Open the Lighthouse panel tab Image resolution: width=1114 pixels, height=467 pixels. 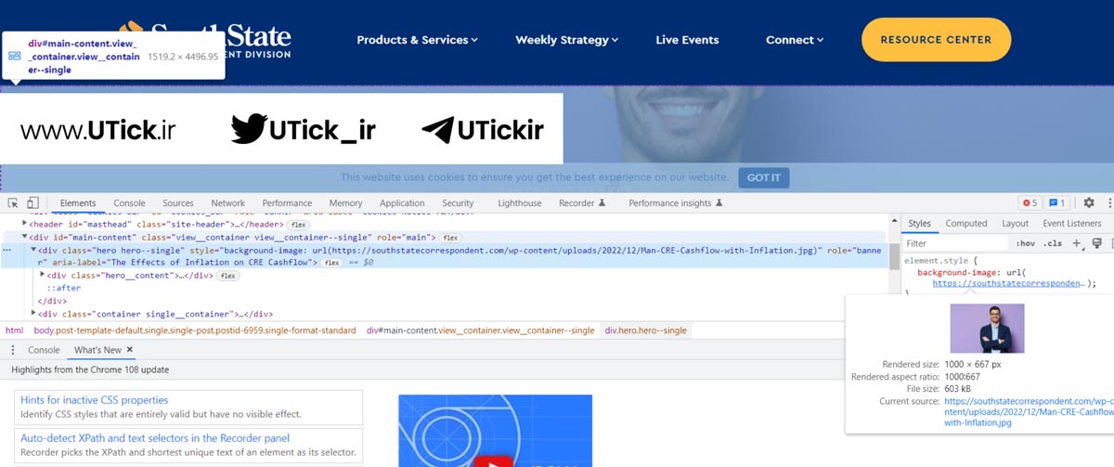pyautogui.click(x=520, y=202)
